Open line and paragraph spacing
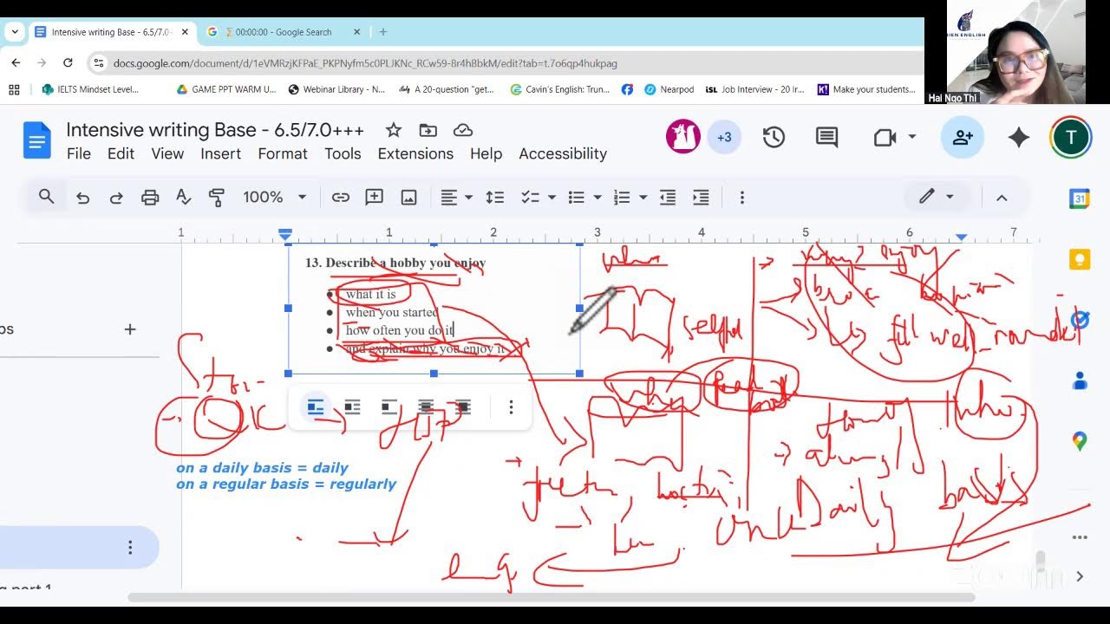Image resolution: width=1110 pixels, height=624 pixels. pyautogui.click(x=494, y=198)
